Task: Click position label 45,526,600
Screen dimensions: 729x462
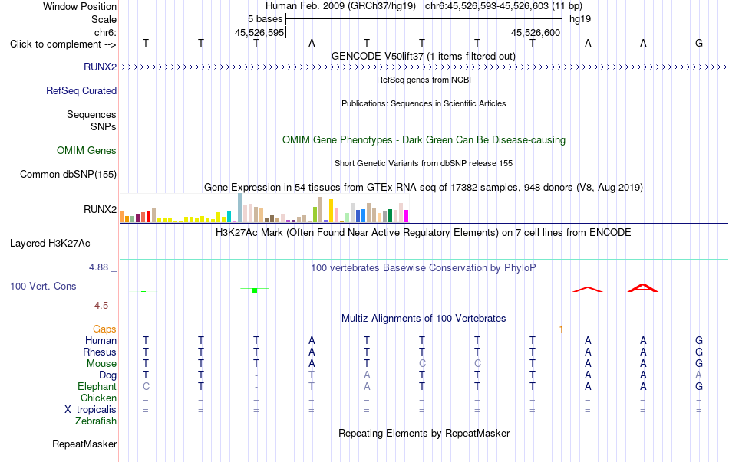Action: pos(535,32)
